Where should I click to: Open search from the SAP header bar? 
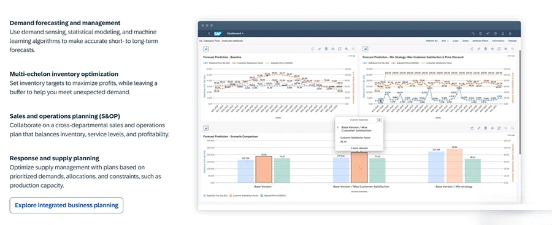pos(473,34)
